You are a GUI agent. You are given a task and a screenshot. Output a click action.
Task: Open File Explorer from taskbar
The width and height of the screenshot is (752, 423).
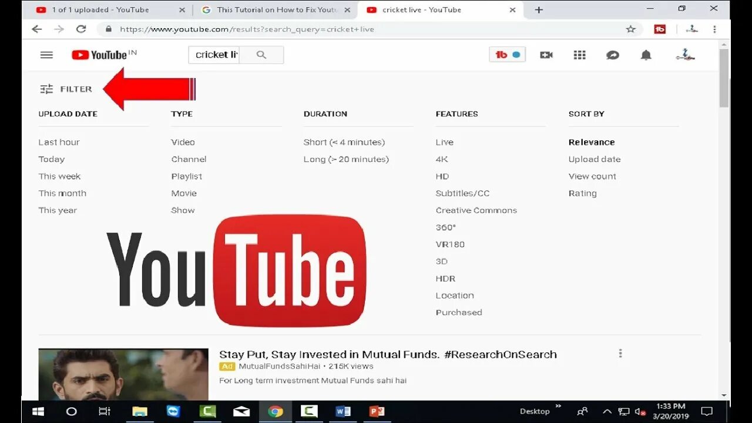(140, 411)
